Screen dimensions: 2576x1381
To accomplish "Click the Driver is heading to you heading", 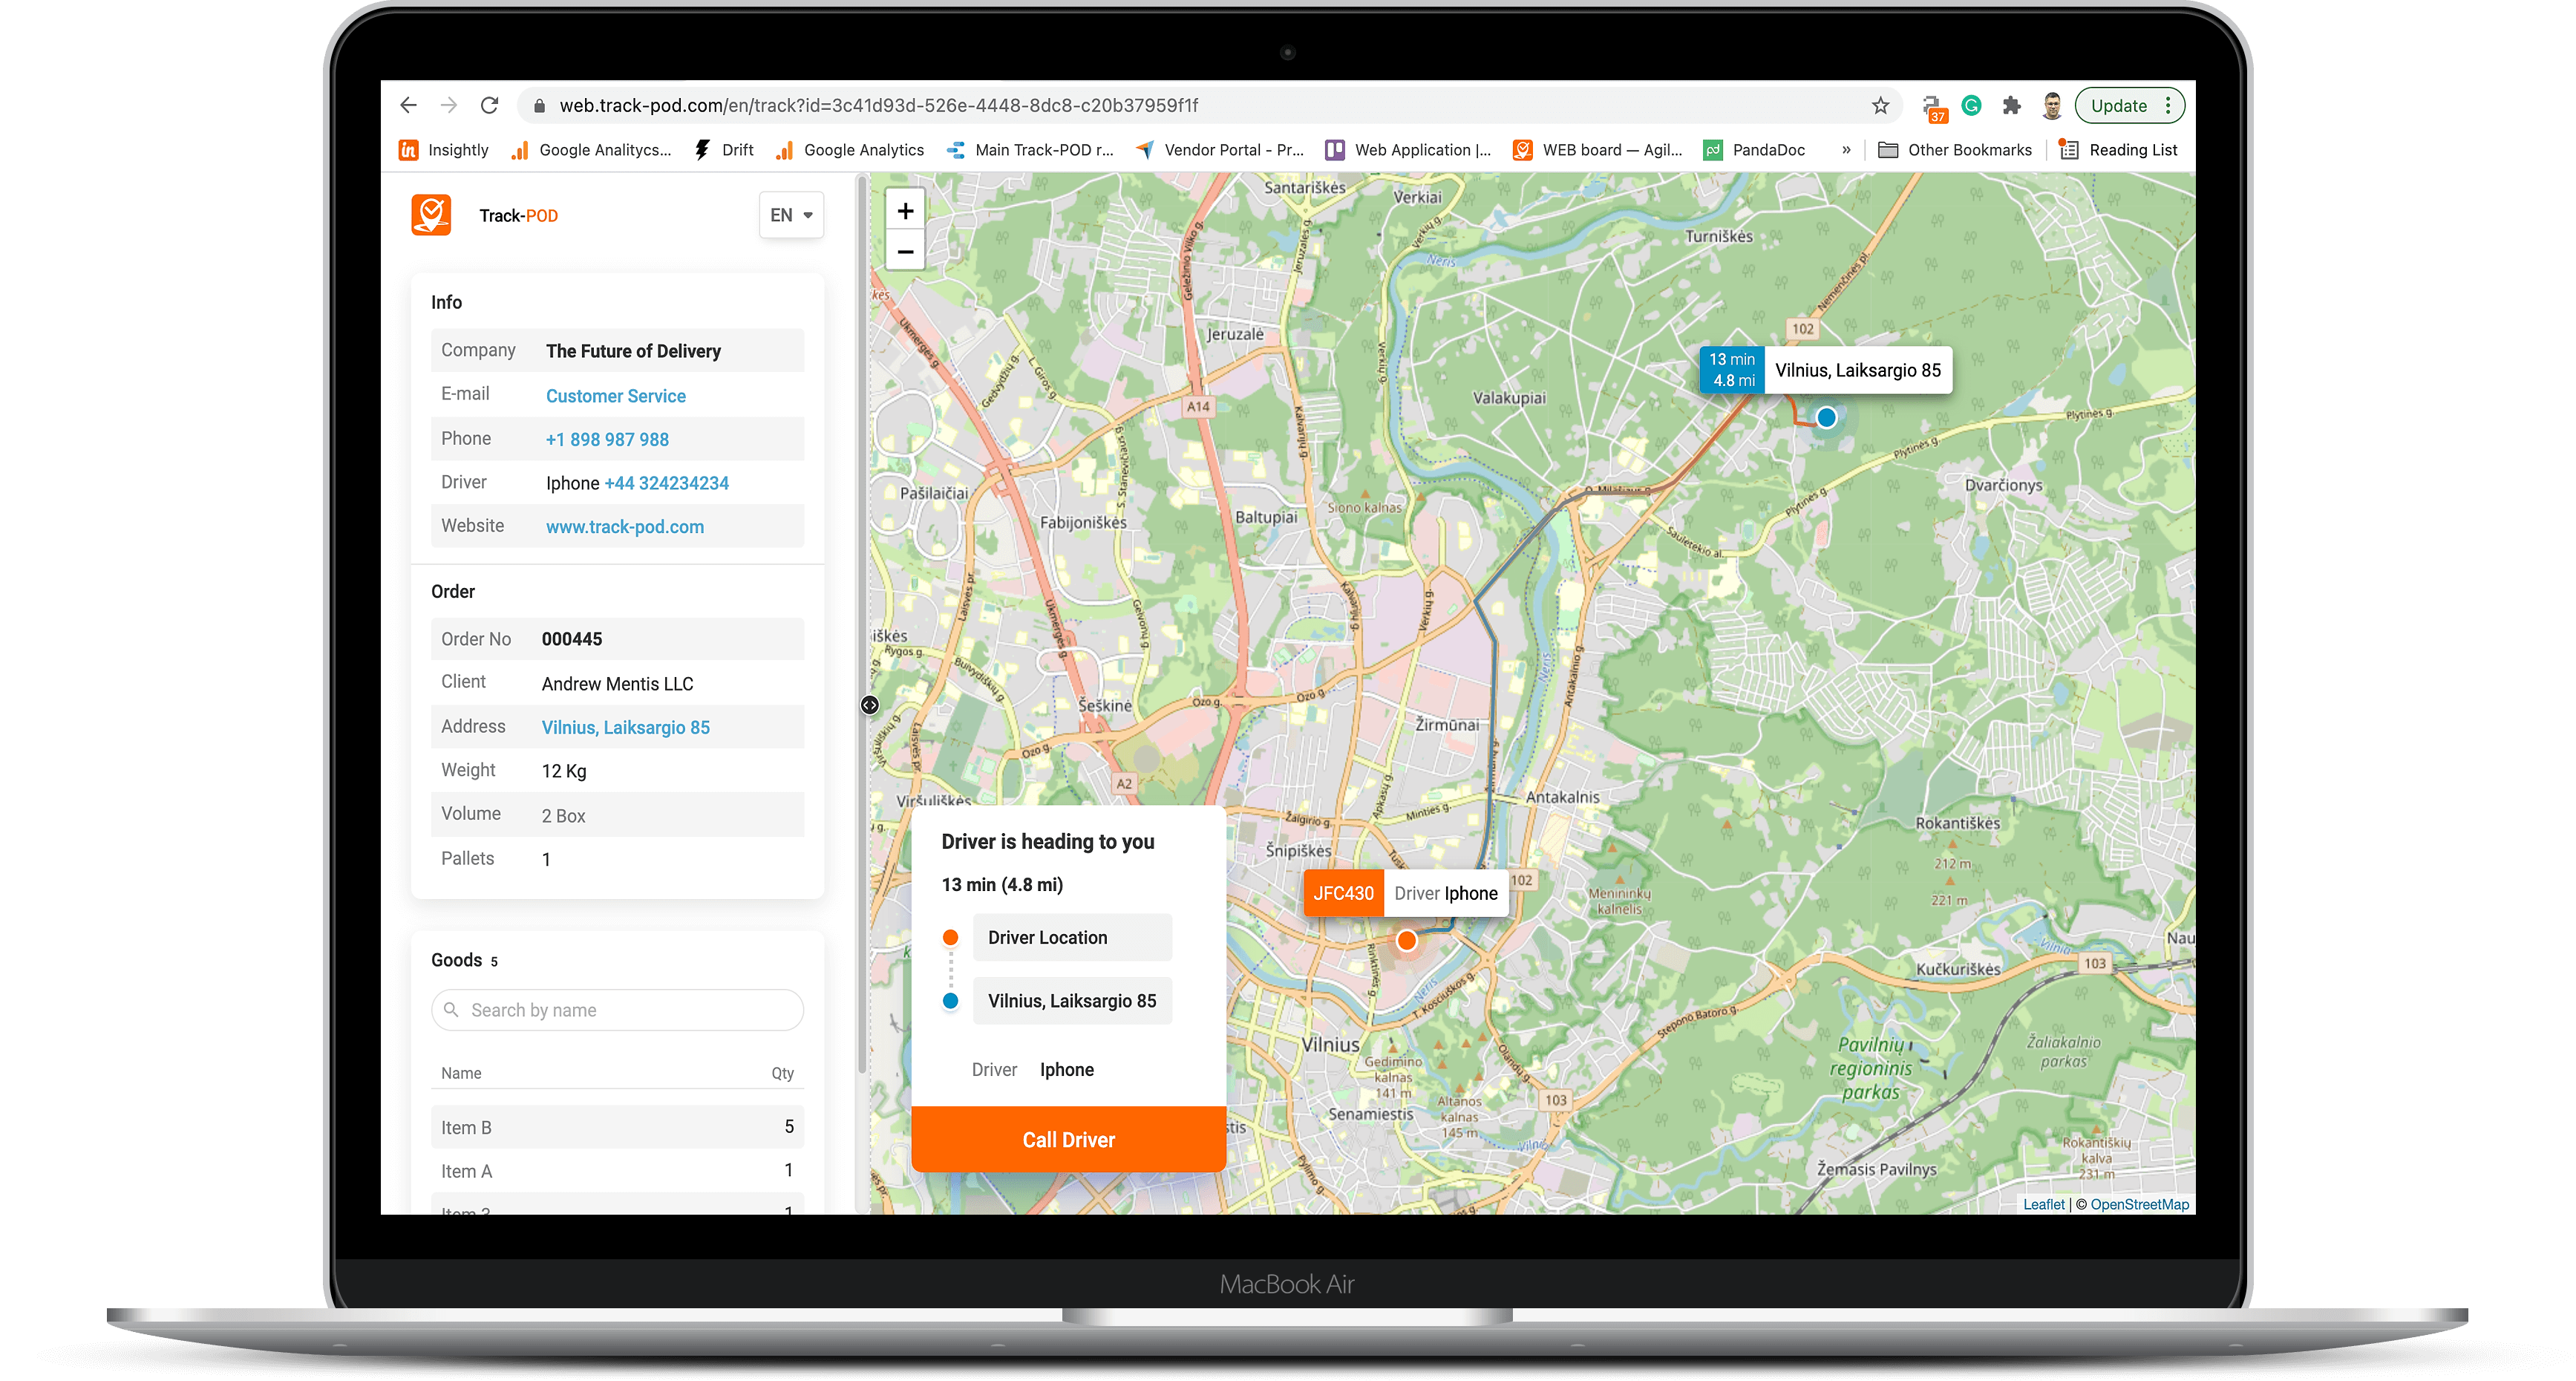I will pyautogui.click(x=1048, y=841).
